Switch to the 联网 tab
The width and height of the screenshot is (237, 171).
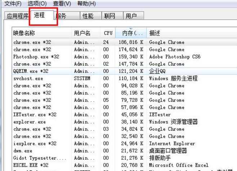pos(109,16)
